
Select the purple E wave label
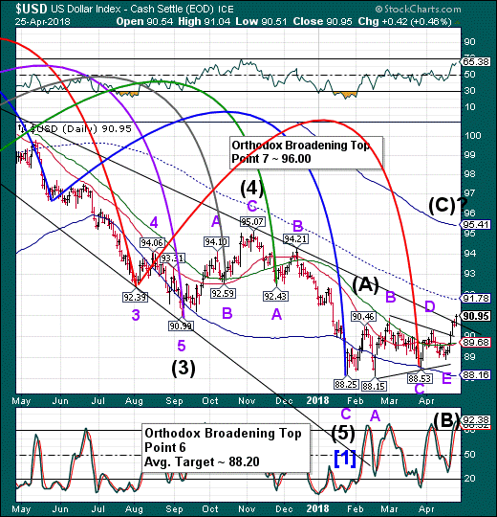[x=446, y=378]
